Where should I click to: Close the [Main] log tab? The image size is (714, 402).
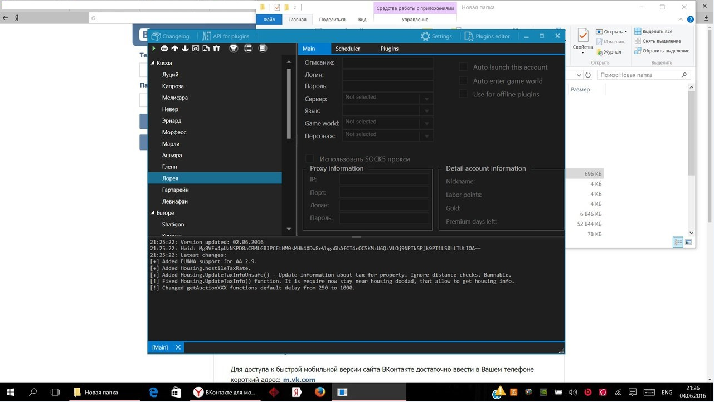pos(178,347)
